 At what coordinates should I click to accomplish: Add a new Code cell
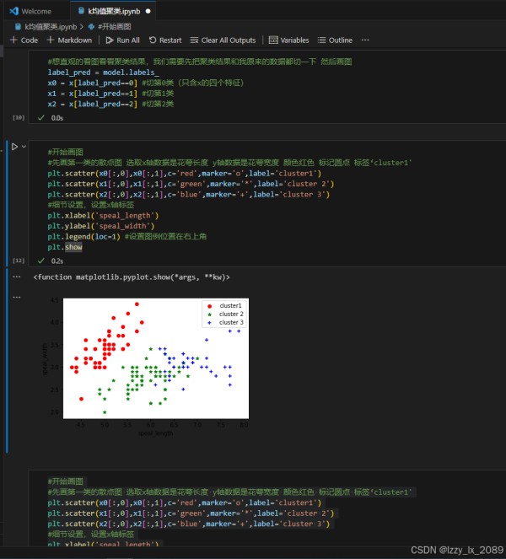coord(24,40)
